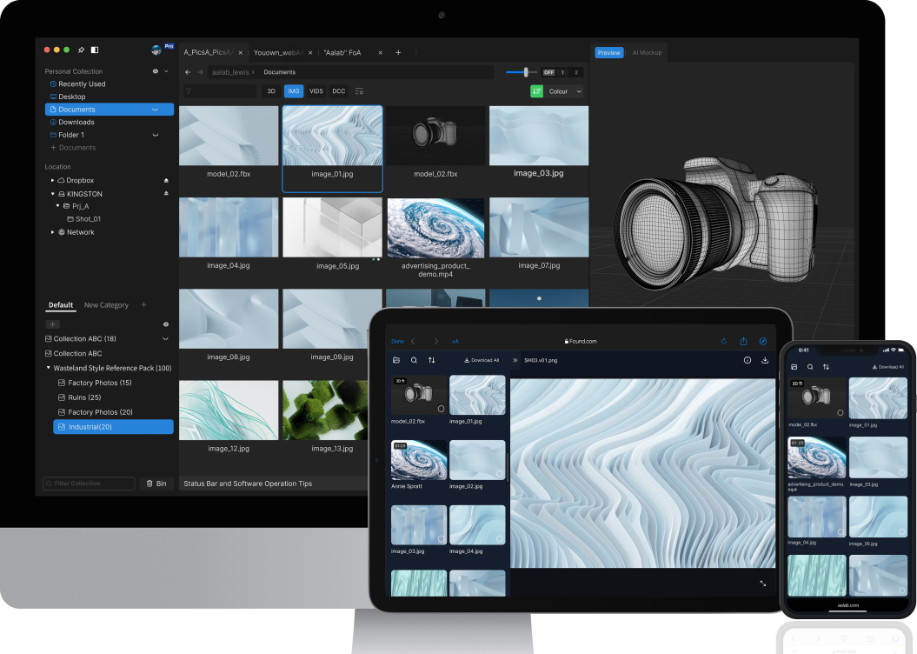
Task: Switch to the New Category tab
Action: point(106,305)
